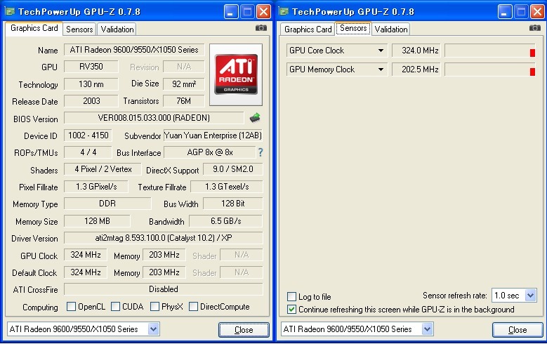The image size is (547, 344).
Task: Uncheck Continue refreshing in background checkbox
Action: pos(291,310)
